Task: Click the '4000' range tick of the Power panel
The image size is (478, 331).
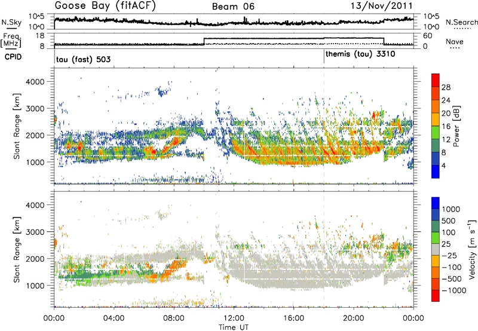Action: pyautogui.click(x=35, y=82)
